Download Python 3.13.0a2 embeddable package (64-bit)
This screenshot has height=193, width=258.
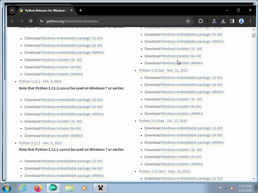pyautogui.click(x=192, y=85)
